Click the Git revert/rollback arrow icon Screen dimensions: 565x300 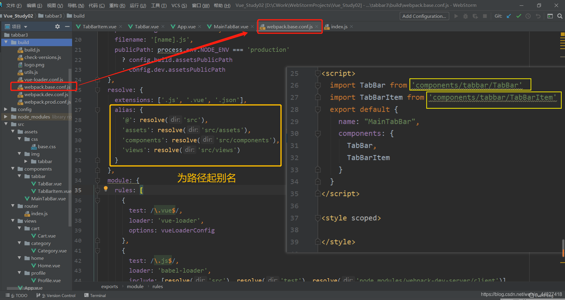(x=538, y=16)
